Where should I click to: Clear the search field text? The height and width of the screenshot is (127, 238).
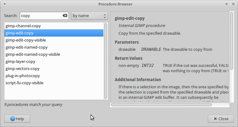65,15
